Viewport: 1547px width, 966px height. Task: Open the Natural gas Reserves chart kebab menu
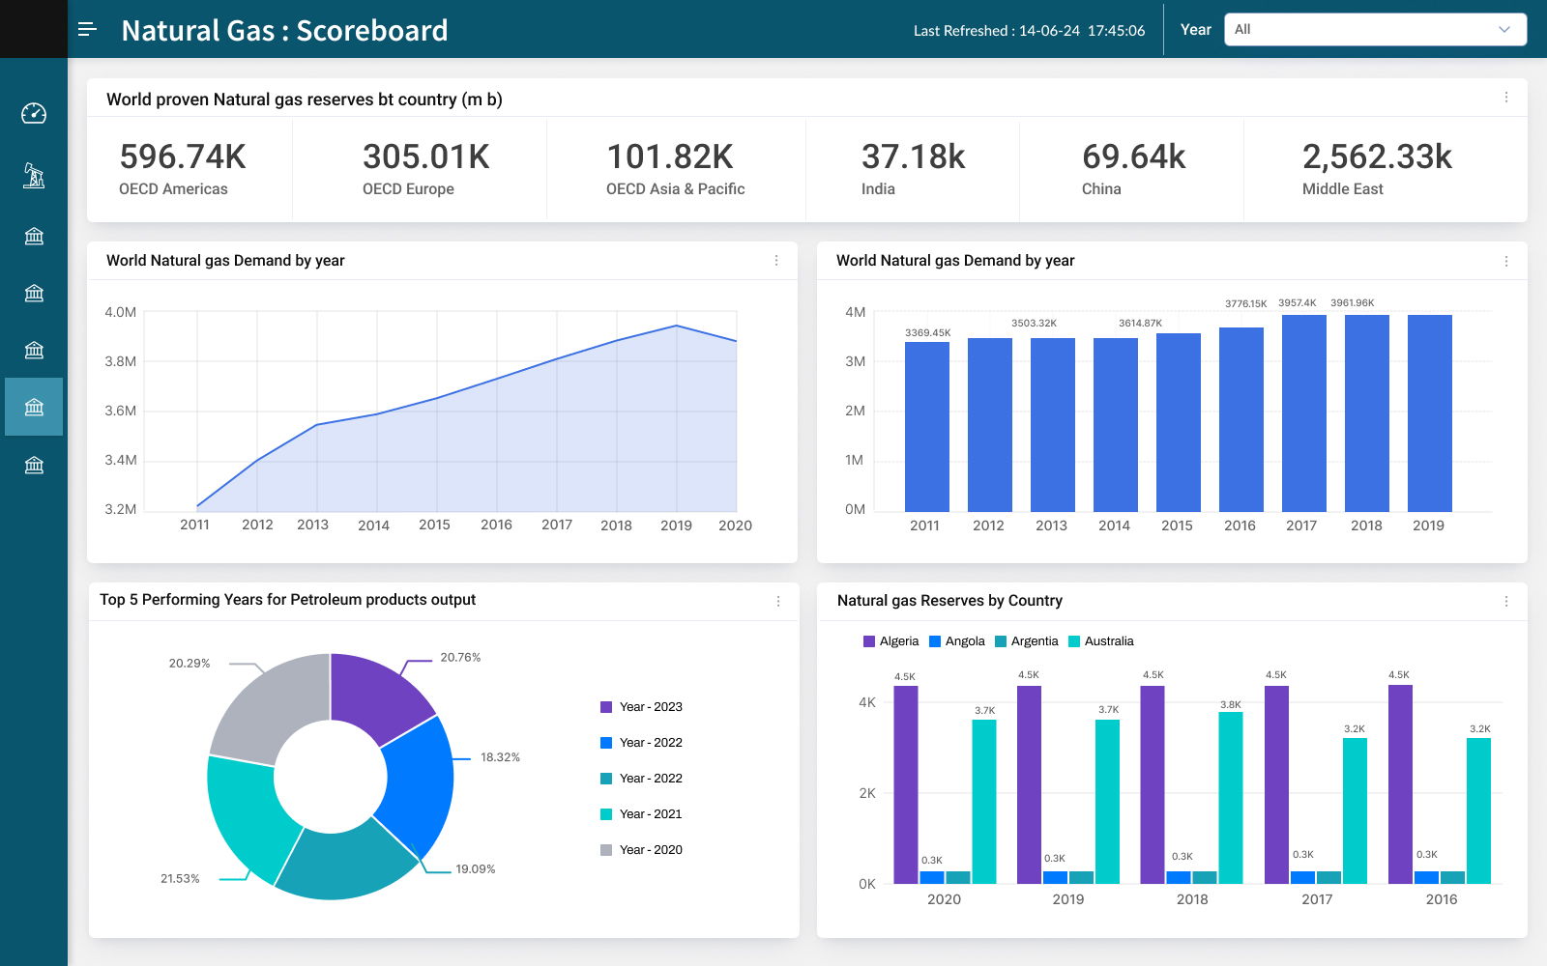1505,601
